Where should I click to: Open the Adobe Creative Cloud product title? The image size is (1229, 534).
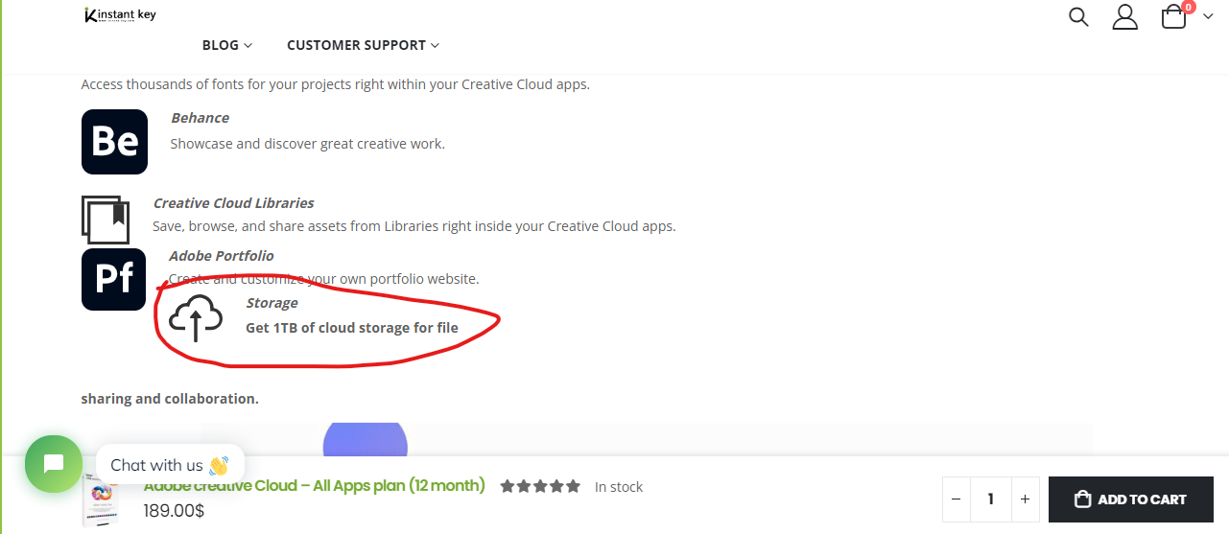coord(314,486)
